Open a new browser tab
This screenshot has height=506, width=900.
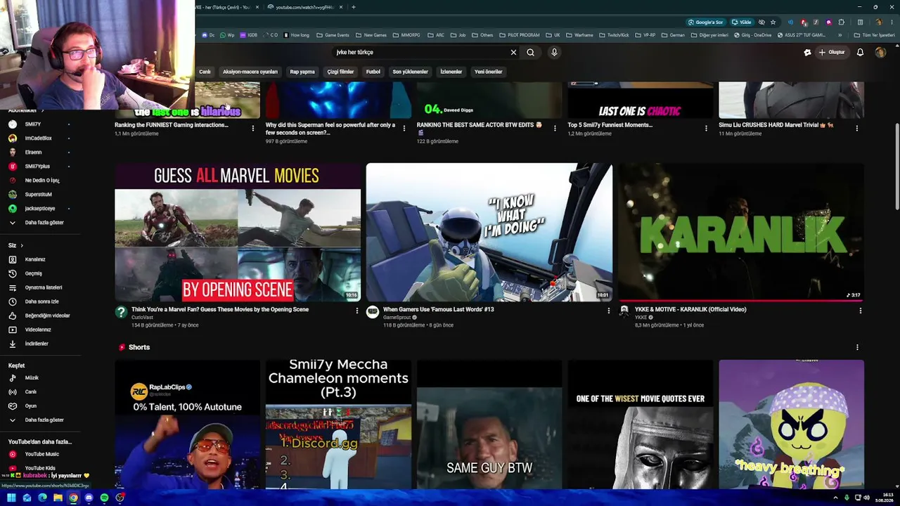click(354, 7)
